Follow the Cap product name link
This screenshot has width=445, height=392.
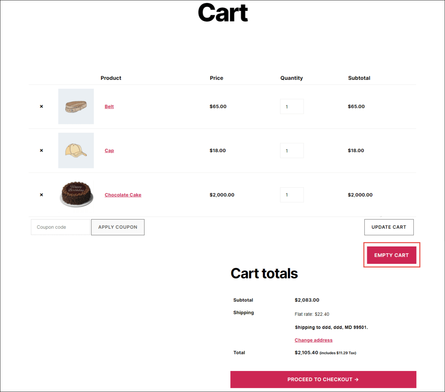[x=109, y=151]
